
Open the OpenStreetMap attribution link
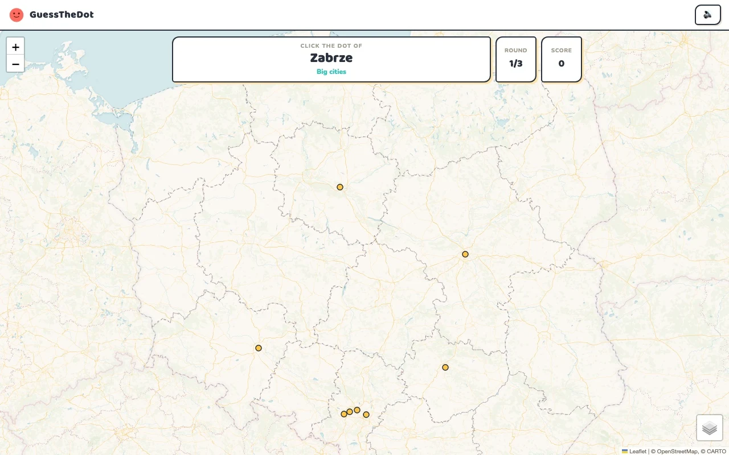677,451
